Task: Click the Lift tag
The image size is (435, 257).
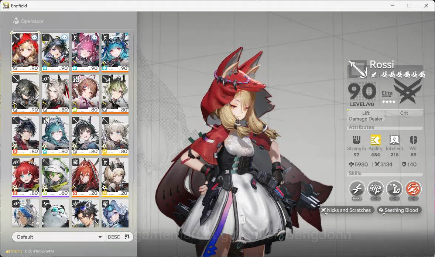Action: (x=366, y=113)
